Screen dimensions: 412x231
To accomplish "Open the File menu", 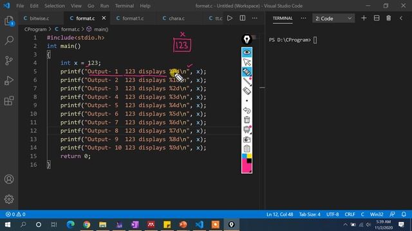I will pyautogui.click(x=20, y=6).
